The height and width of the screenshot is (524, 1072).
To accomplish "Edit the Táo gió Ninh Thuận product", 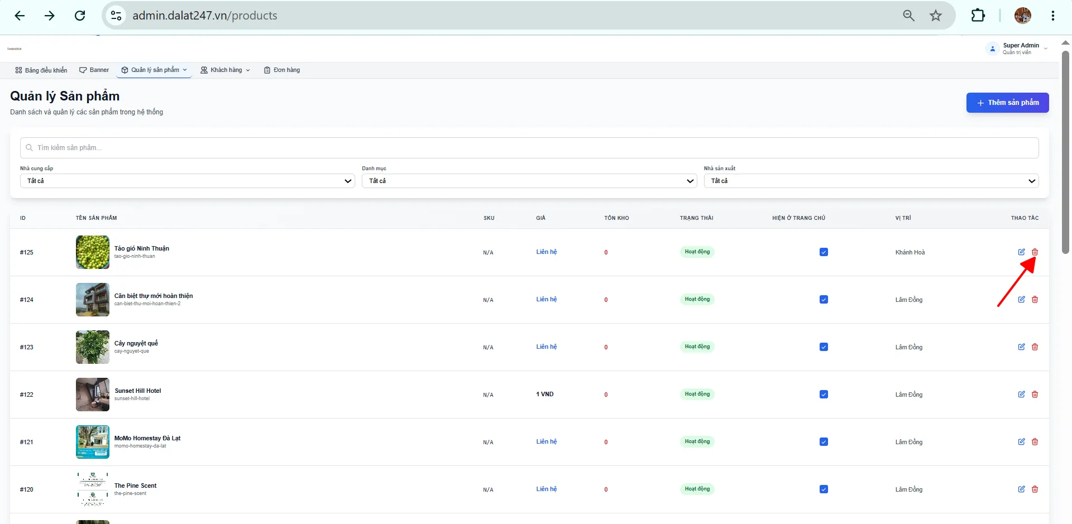I will coord(1021,252).
